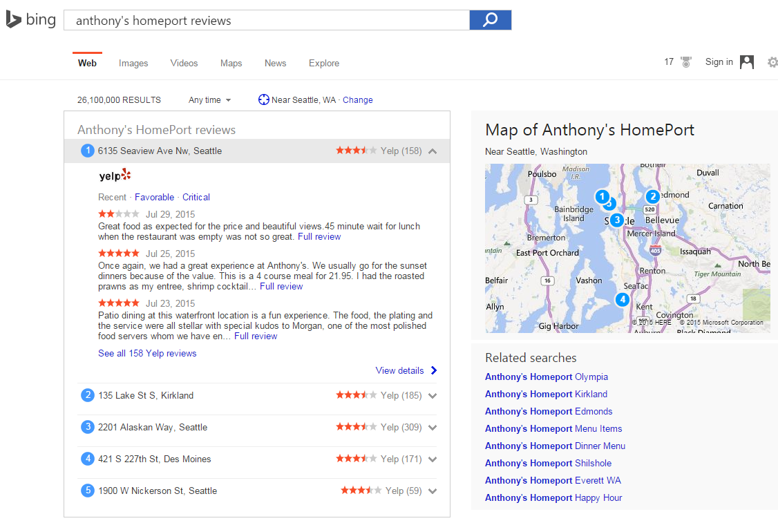The image size is (778, 523).
Task: Click the location crosshair icon near Seattle
Action: coord(263,100)
